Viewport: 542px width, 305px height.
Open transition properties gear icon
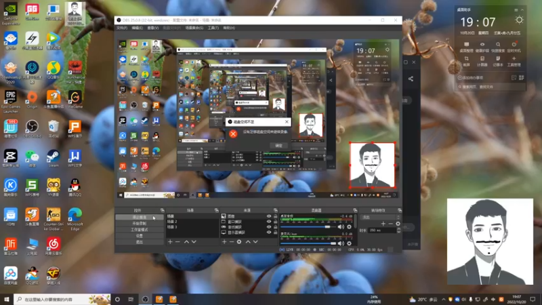click(398, 224)
